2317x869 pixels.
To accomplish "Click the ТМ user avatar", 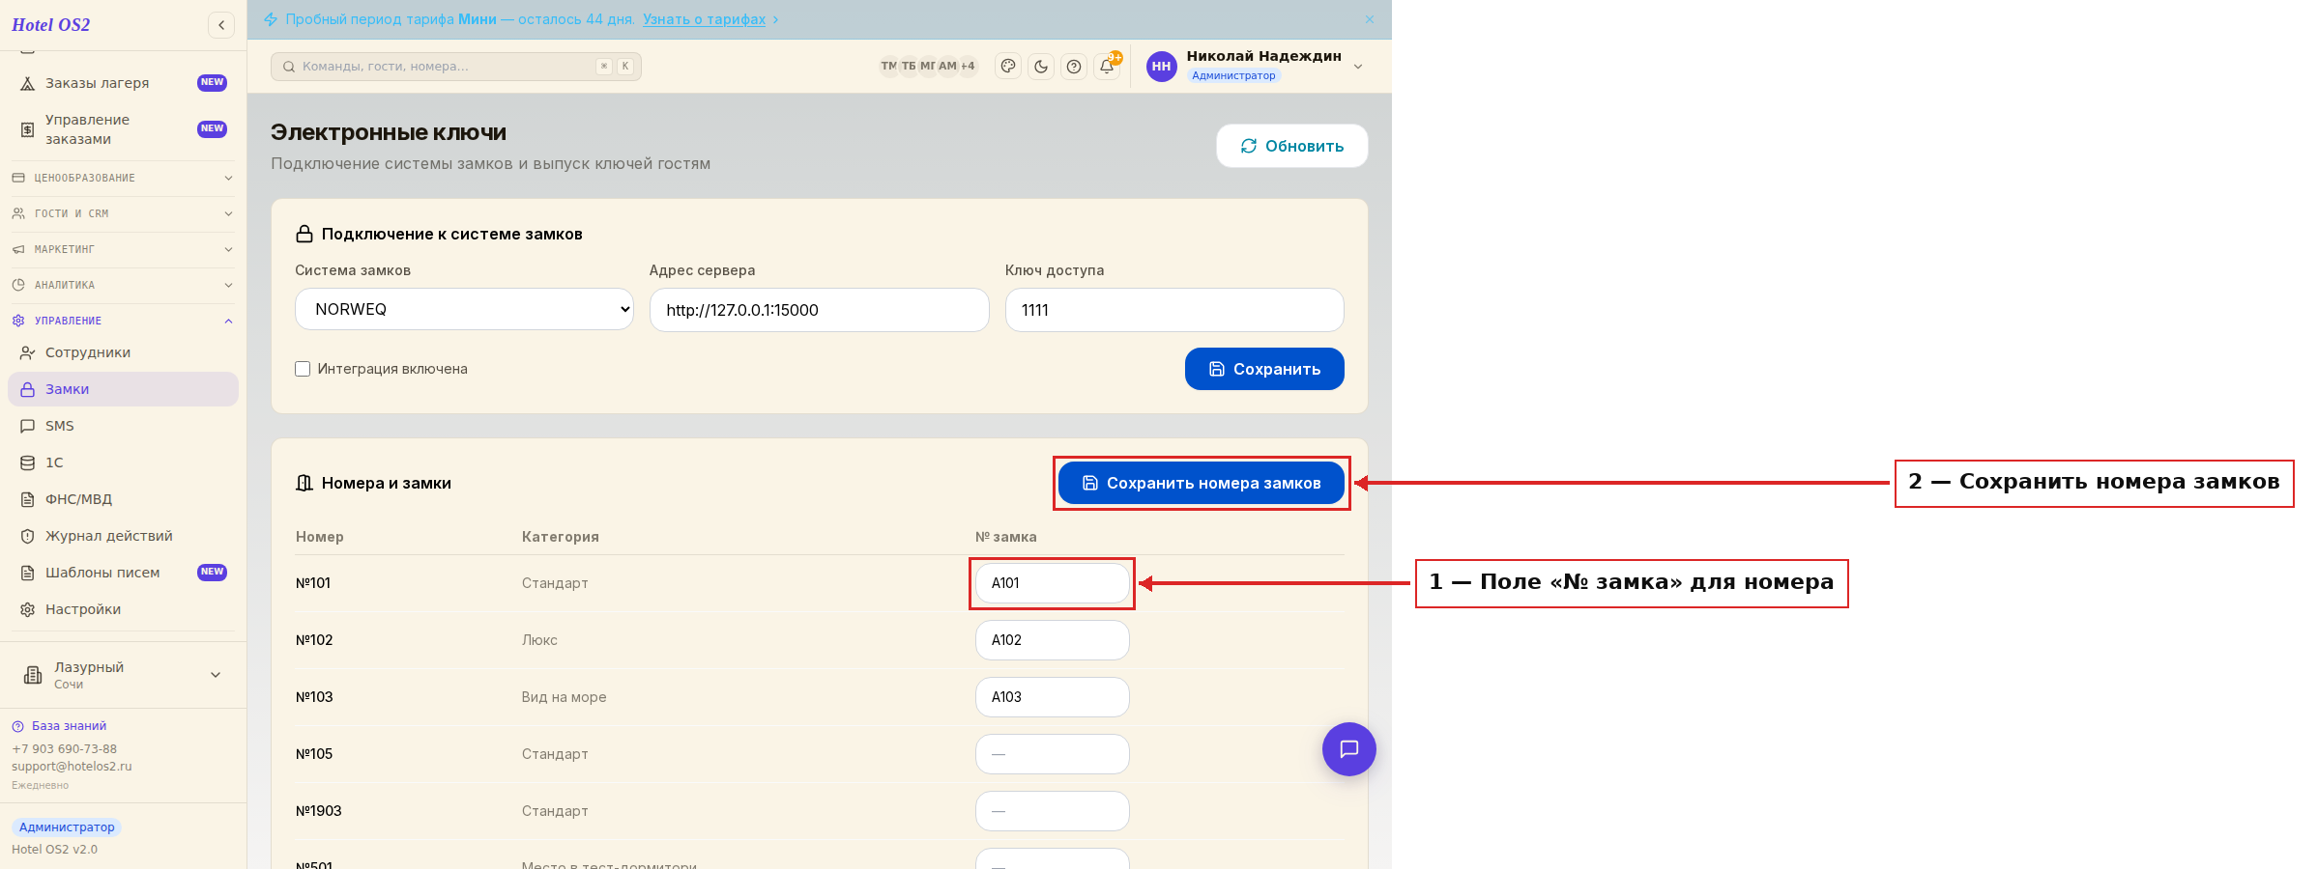I will click(888, 67).
